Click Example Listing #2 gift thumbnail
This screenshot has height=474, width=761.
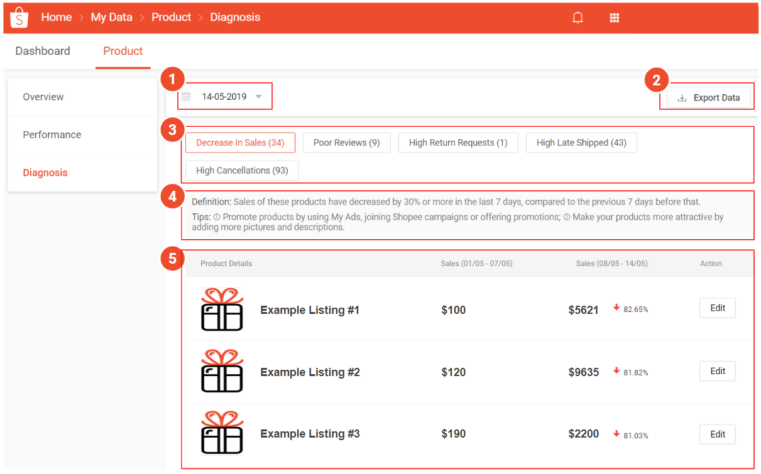pyautogui.click(x=222, y=372)
